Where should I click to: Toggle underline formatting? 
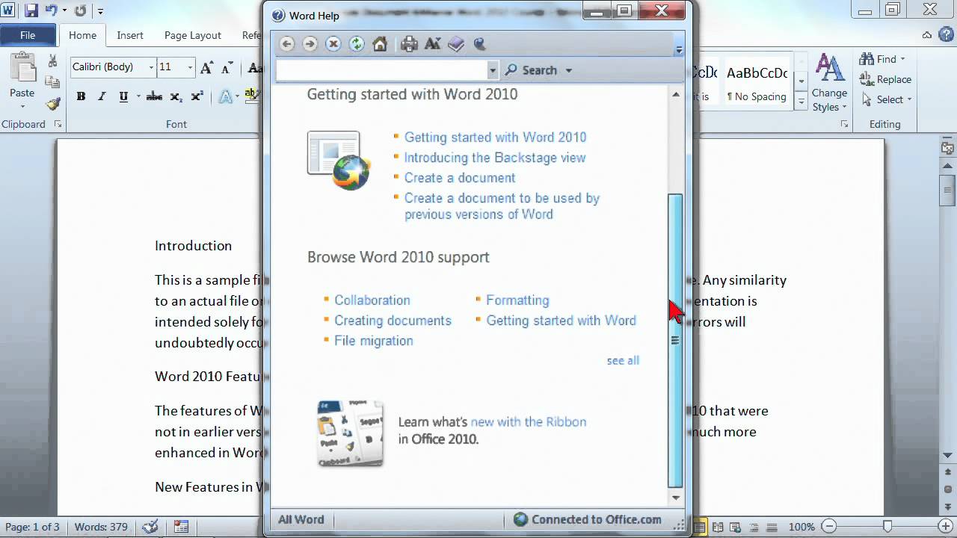coord(123,96)
